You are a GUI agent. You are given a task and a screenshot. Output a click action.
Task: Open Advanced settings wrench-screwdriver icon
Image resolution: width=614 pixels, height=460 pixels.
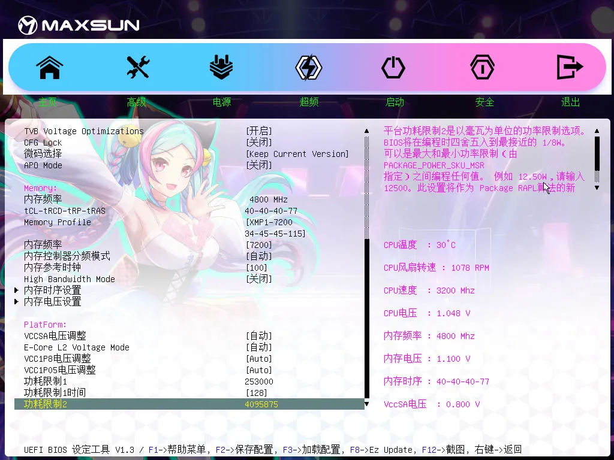[138, 67]
